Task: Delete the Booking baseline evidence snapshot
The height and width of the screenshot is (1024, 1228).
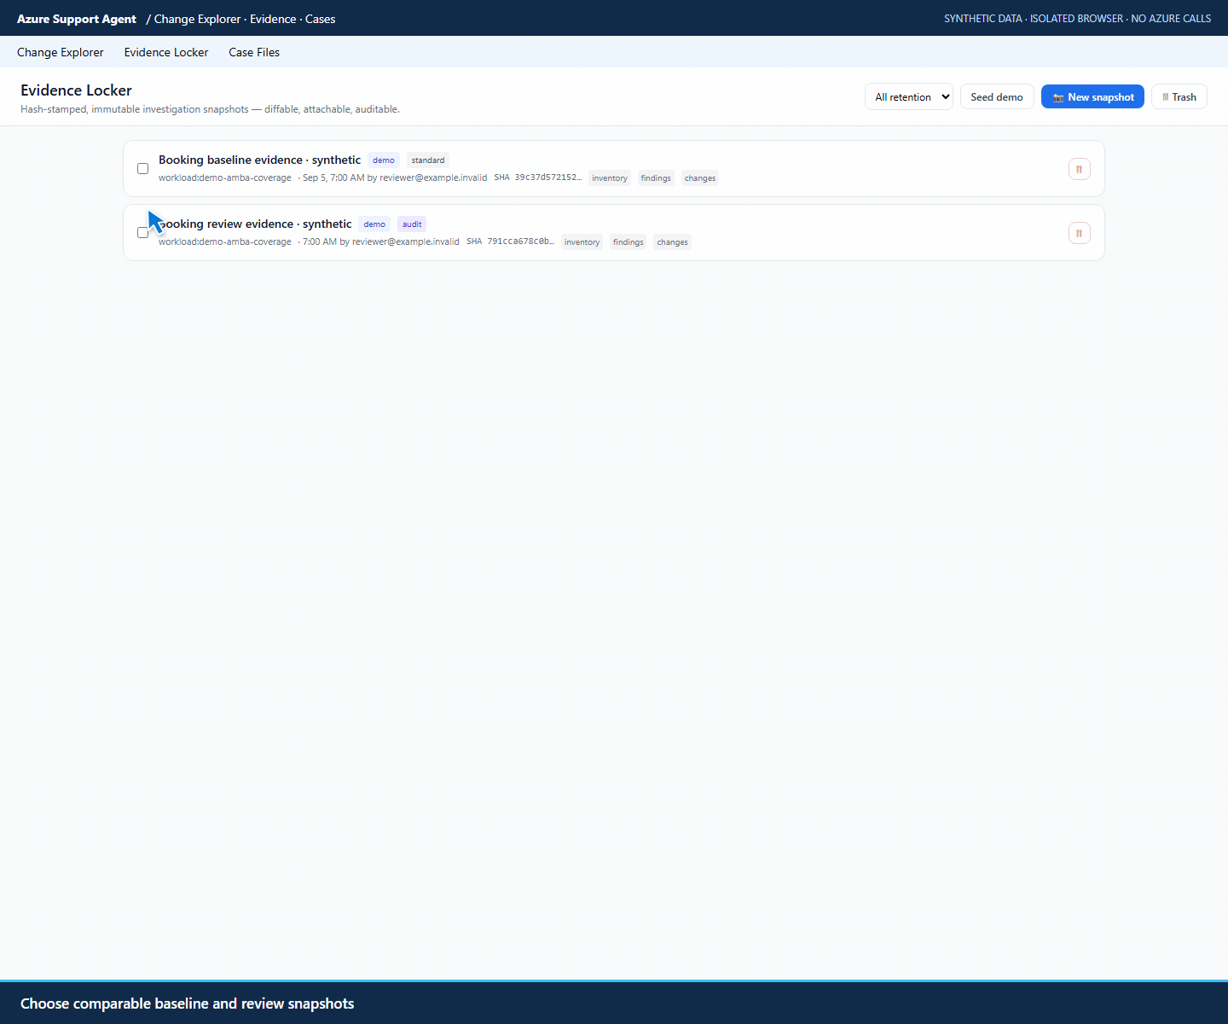Action: pyautogui.click(x=1079, y=169)
